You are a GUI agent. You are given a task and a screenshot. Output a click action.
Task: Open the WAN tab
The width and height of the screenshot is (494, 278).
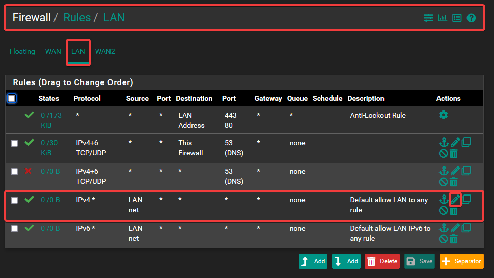53,51
